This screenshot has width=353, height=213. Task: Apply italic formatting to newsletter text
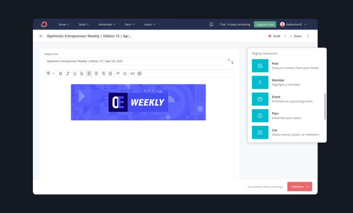pos(68,73)
